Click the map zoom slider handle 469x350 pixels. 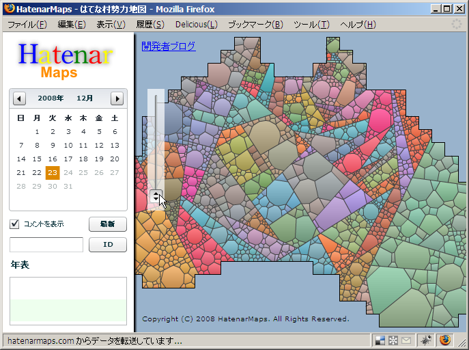click(156, 196)
